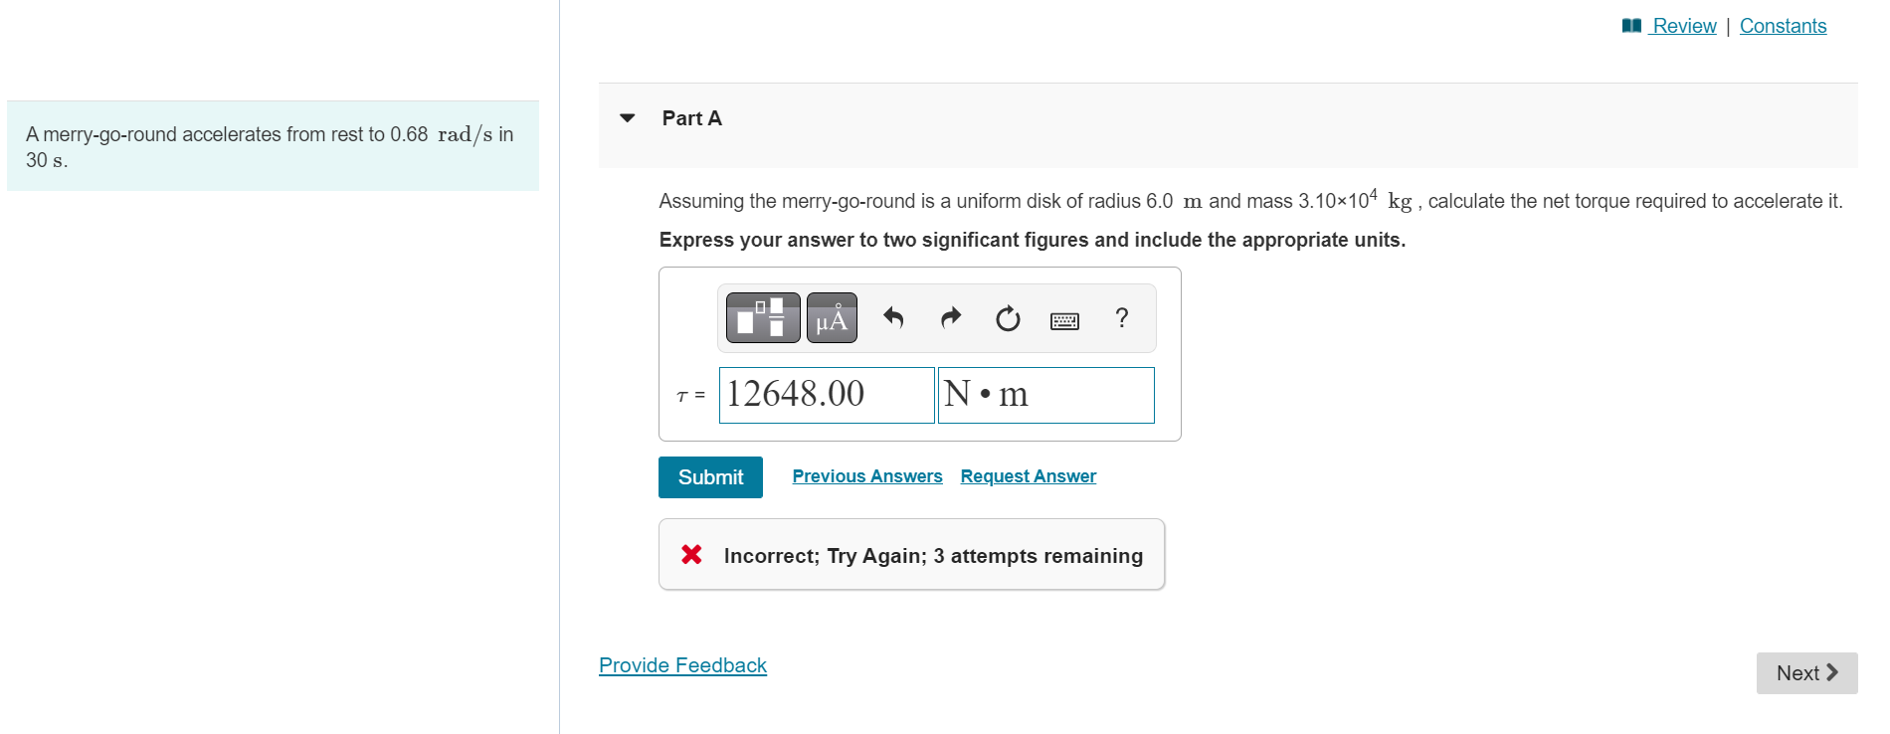Click the reset circular arrow icon
The width and height of the screenshot is (1890, 734).
click(1008, 318)
